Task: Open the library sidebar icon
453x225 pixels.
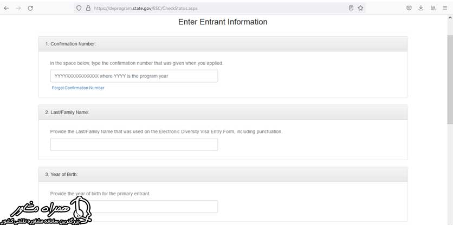Action: tap(433, 8)
